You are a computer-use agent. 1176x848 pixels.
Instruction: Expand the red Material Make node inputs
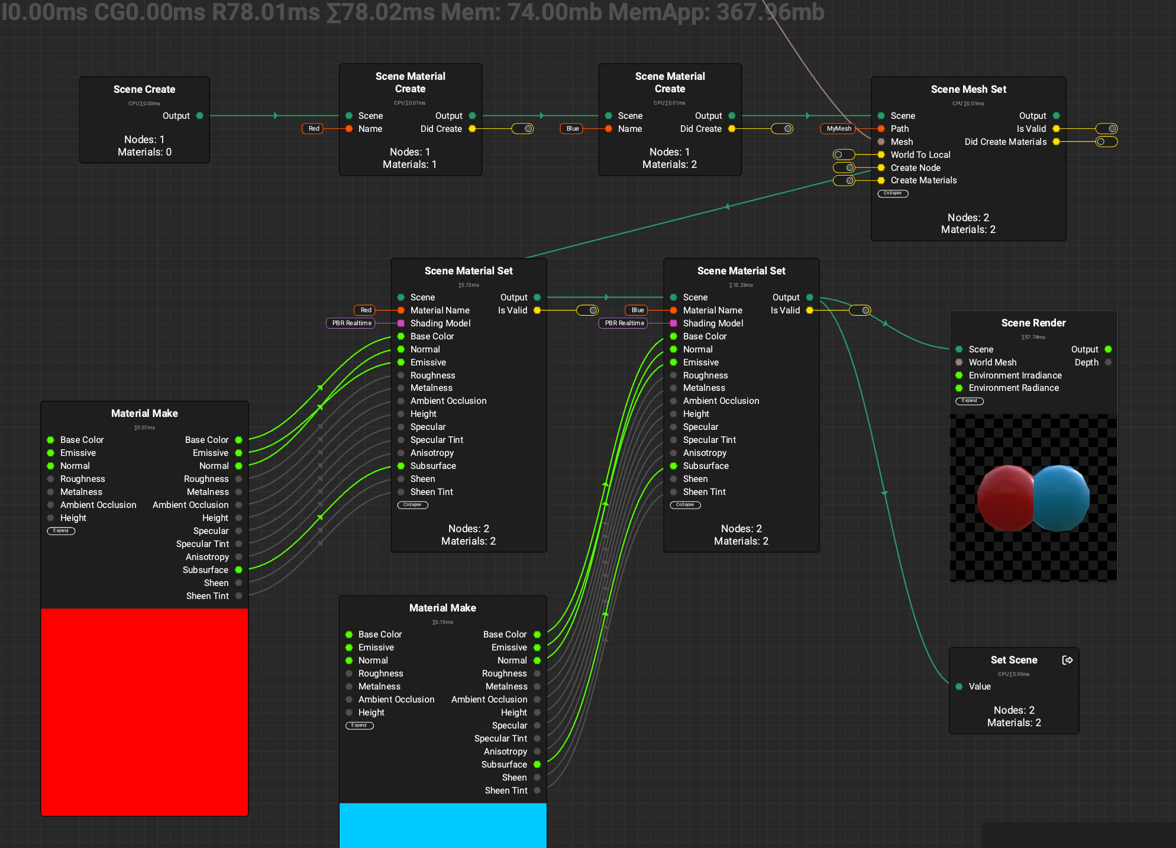(61, 531)
